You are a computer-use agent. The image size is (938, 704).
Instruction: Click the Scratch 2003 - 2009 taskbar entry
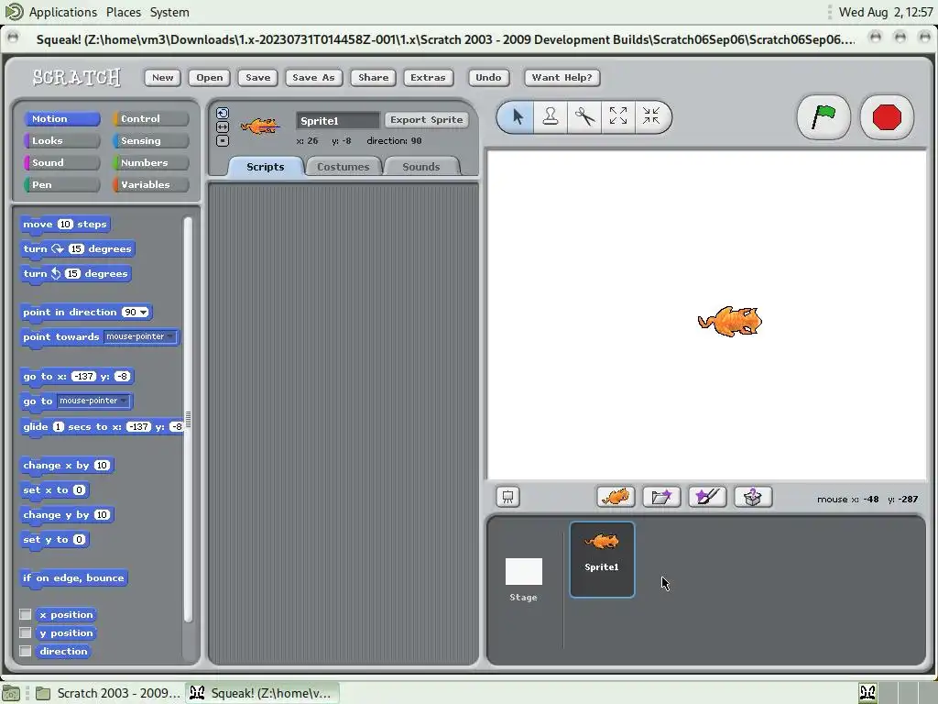108,693
